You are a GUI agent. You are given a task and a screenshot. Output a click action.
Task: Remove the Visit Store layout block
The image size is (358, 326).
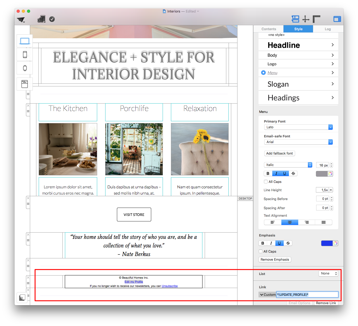tap(28, 198)
